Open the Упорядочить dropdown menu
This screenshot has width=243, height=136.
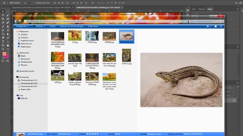[22, 26]
